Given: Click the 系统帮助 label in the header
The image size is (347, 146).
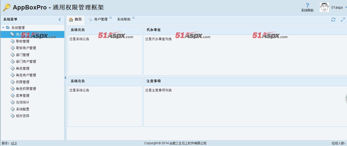Looking at the screenshot, I should (x=307, y=11).
